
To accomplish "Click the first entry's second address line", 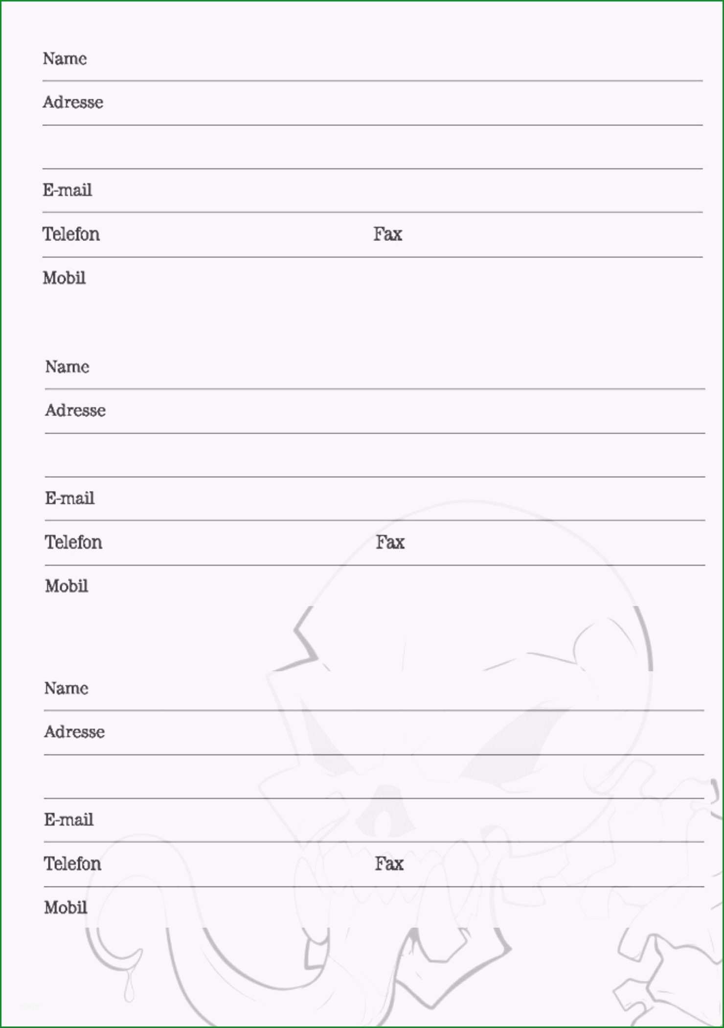I will [372, 147].
